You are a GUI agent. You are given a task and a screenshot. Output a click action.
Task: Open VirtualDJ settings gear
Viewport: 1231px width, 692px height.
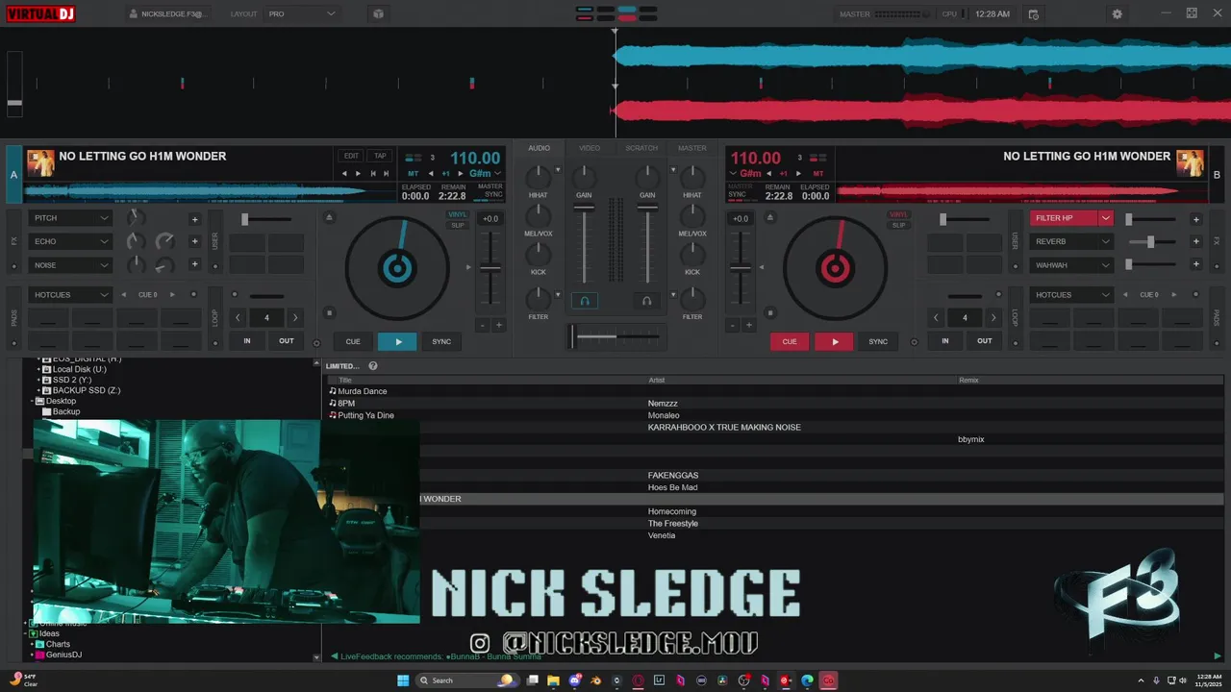[x=1117, y=14]
